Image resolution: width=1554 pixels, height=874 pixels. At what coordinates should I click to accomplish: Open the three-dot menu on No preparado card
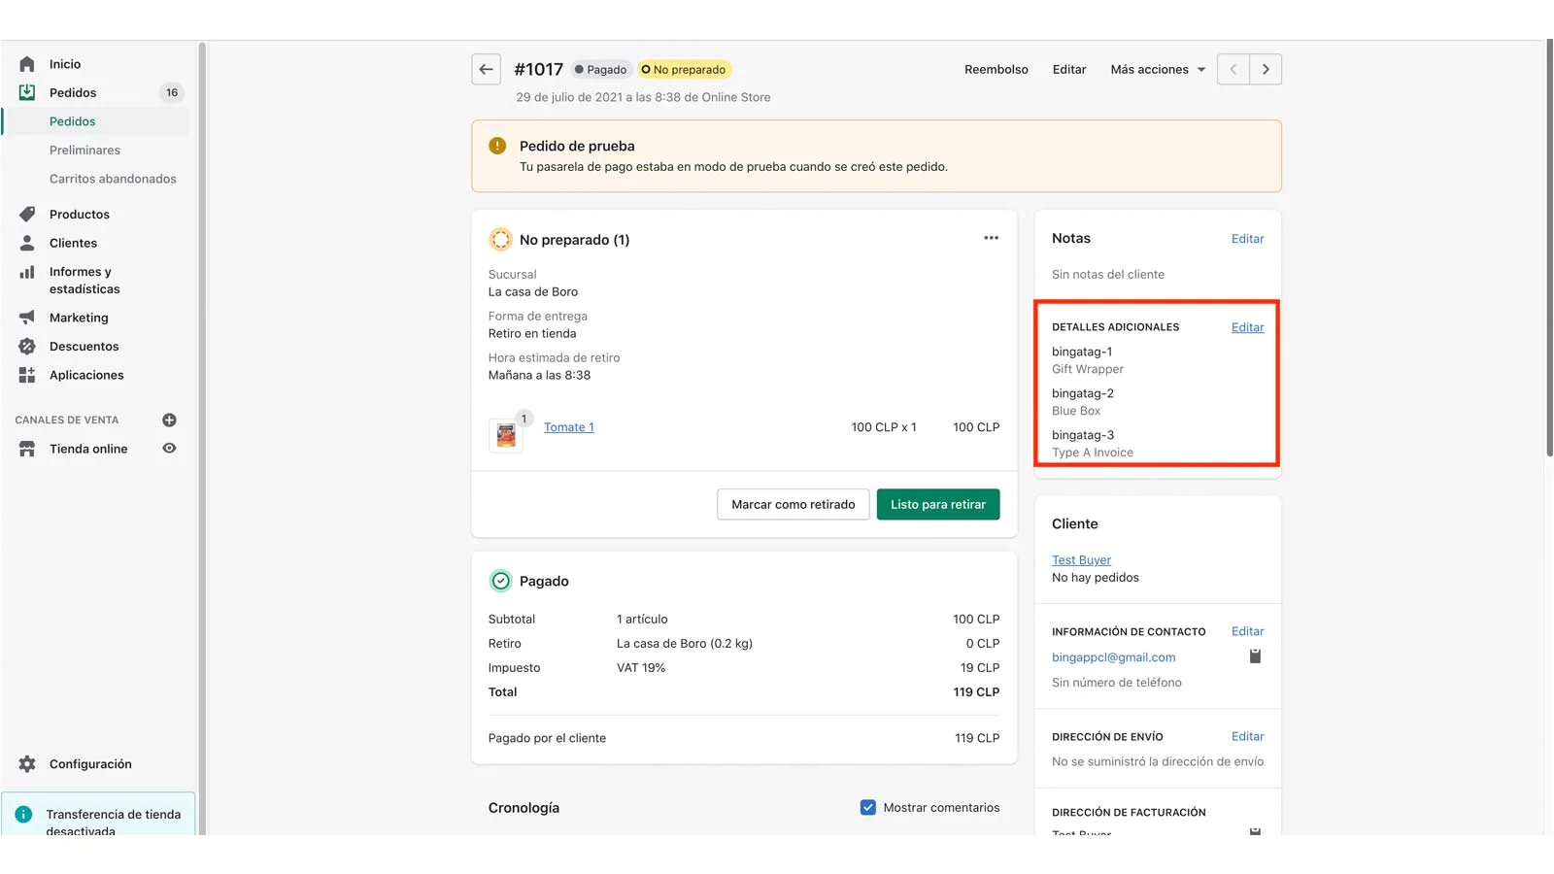pos(991,238)
